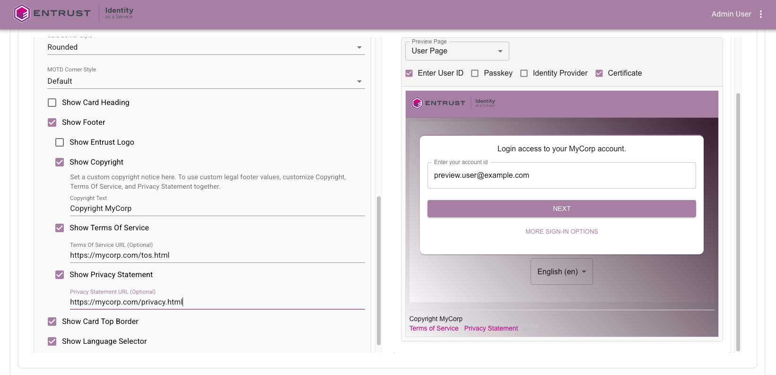Open the Admin User kebab menu
Image resolution: width=776 pixels, height=375 pixels.
coord(761,14)
